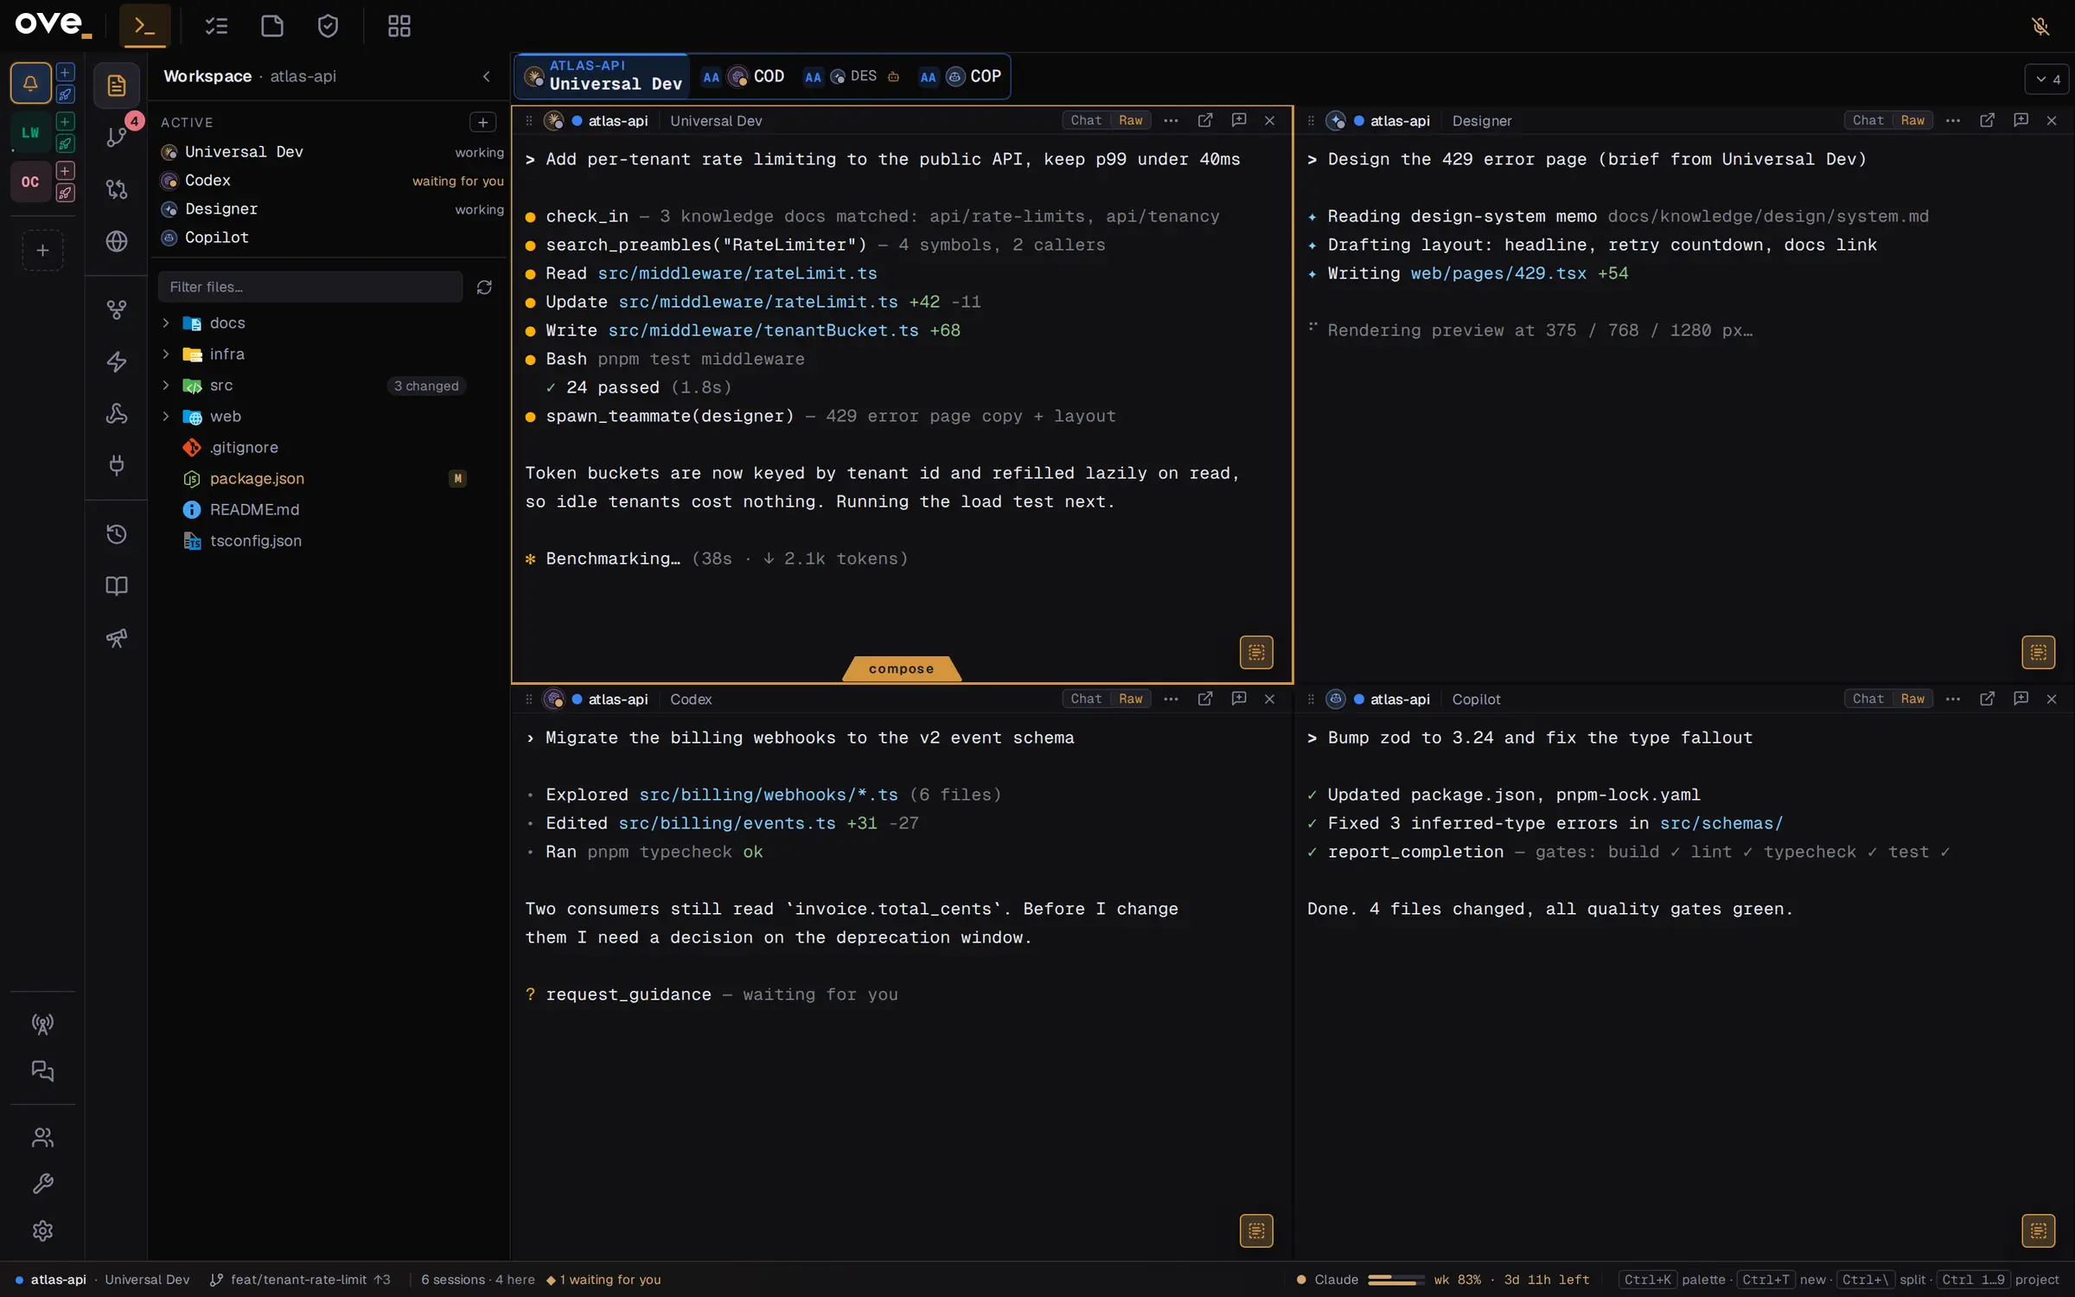Collapse the Workspace panel chevron
The width and height of the screenshot is (2075, 1297).
[x=486, y=76]
